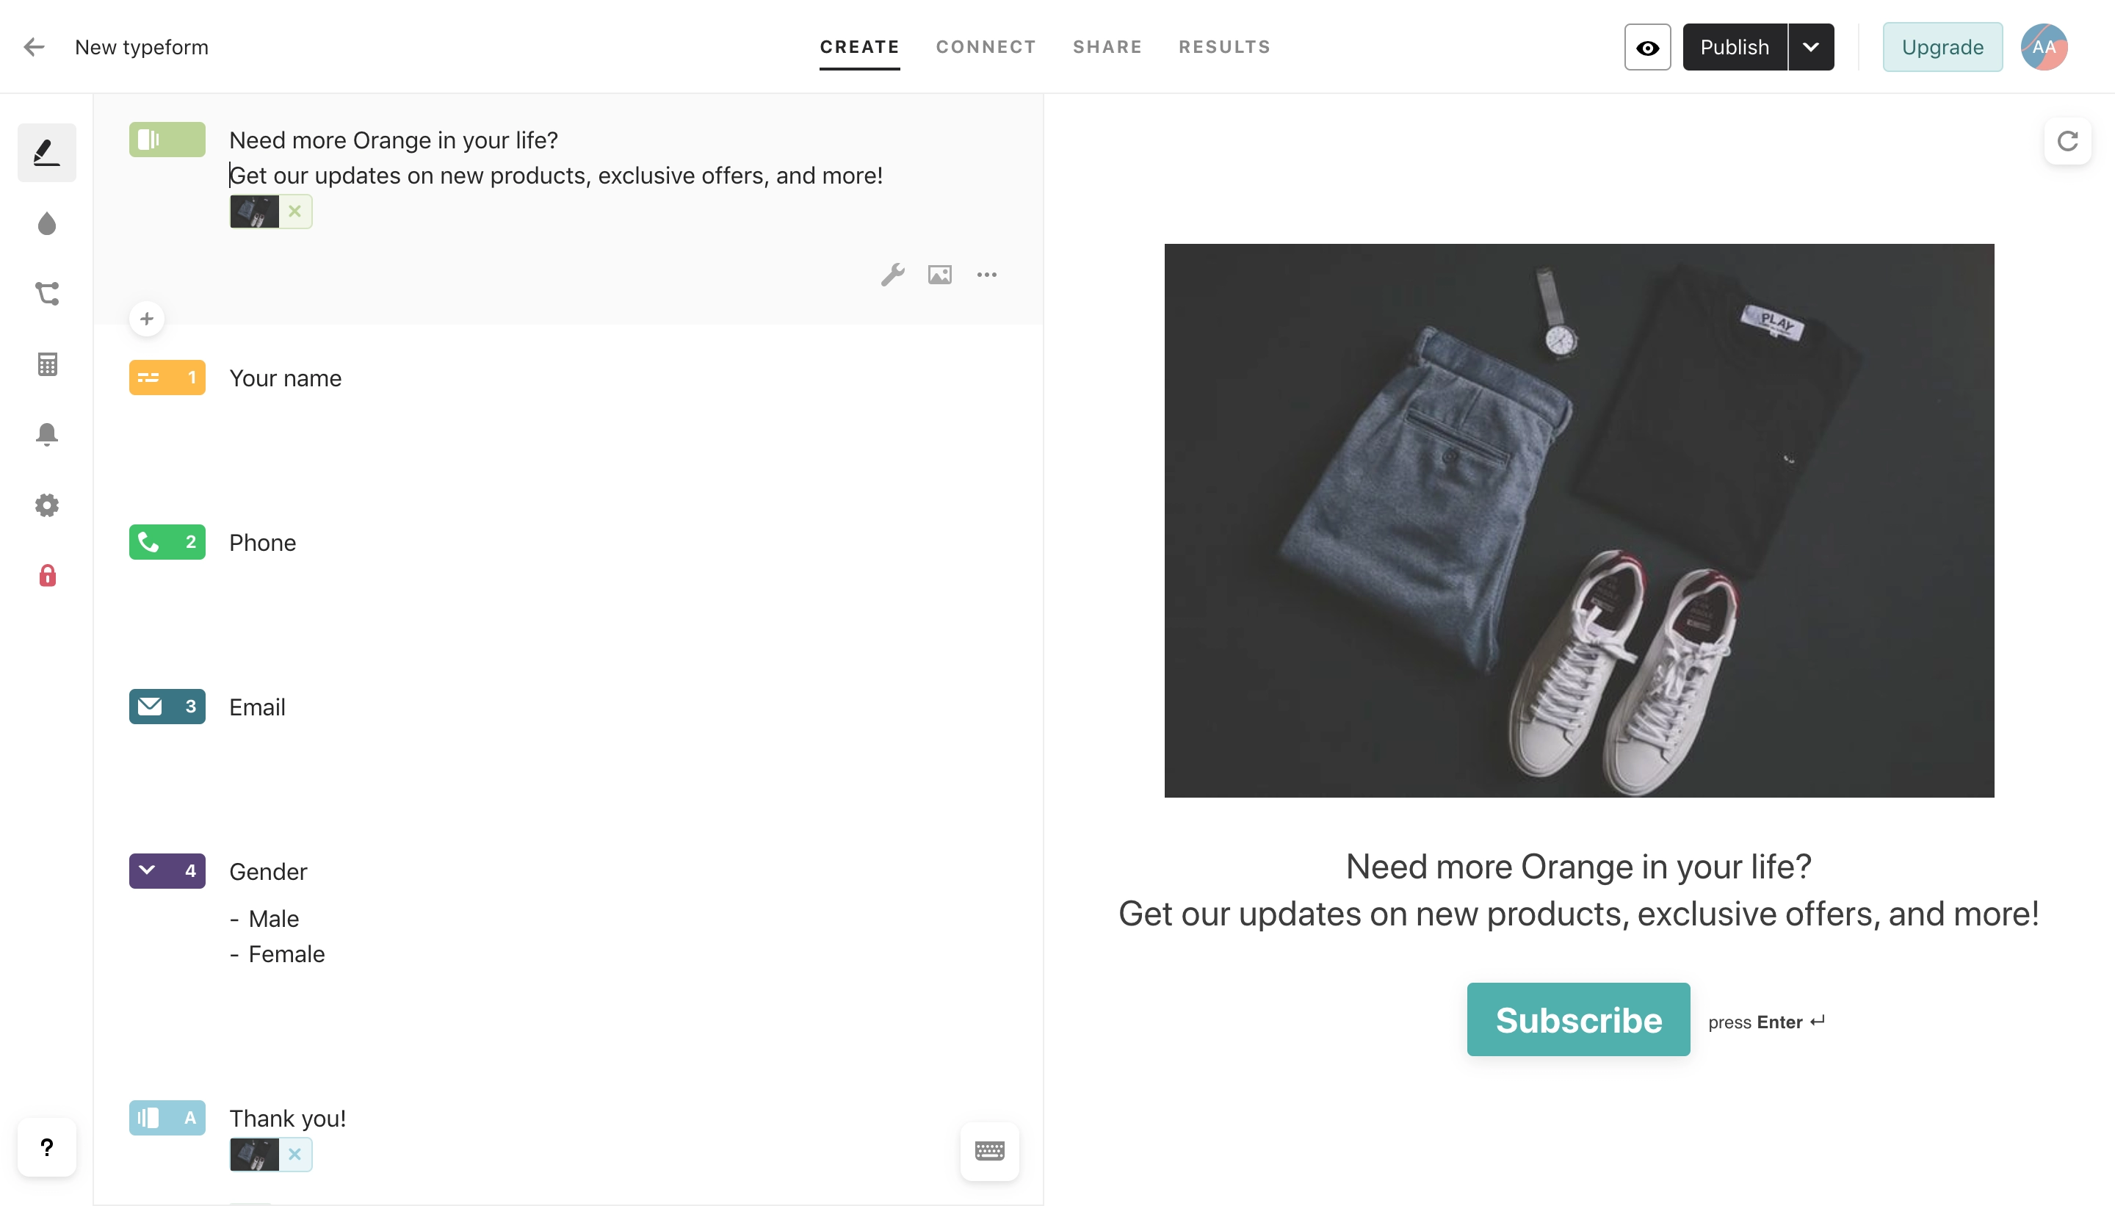The width and height of the screenshot is (2115, 1206).
Task: Refresh the form preview
Action: [x=2067, y=142]
